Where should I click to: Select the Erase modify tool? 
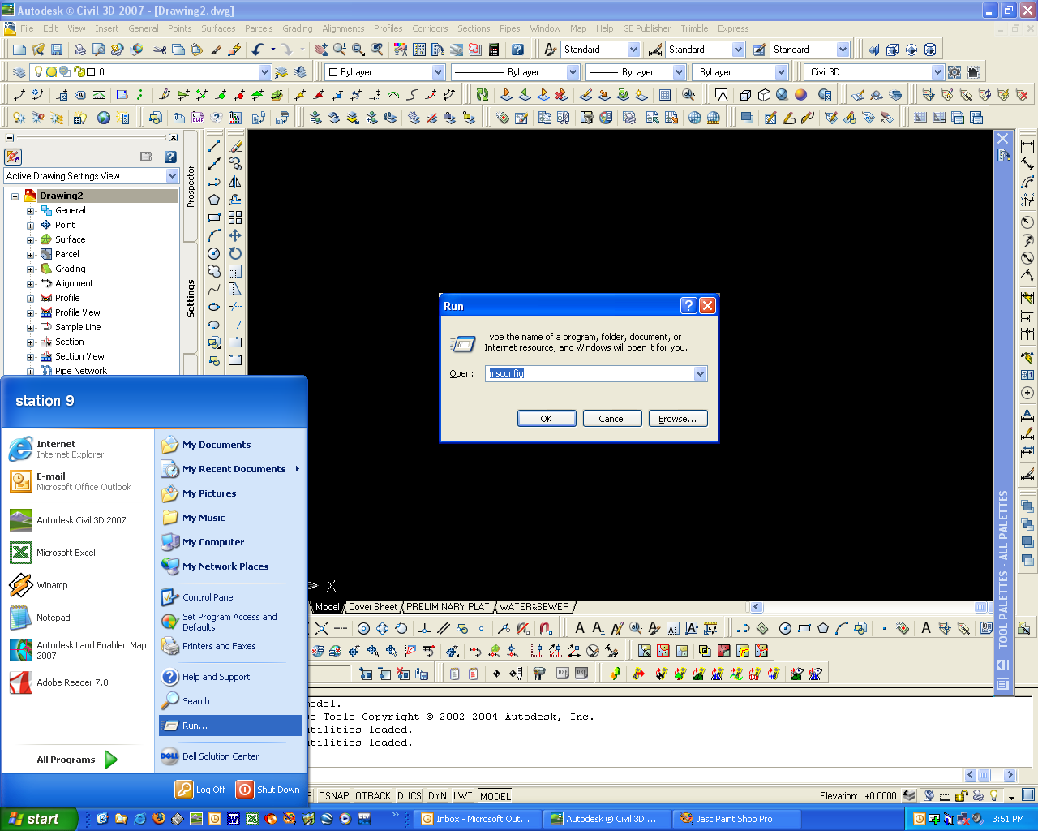click(235, 146)
